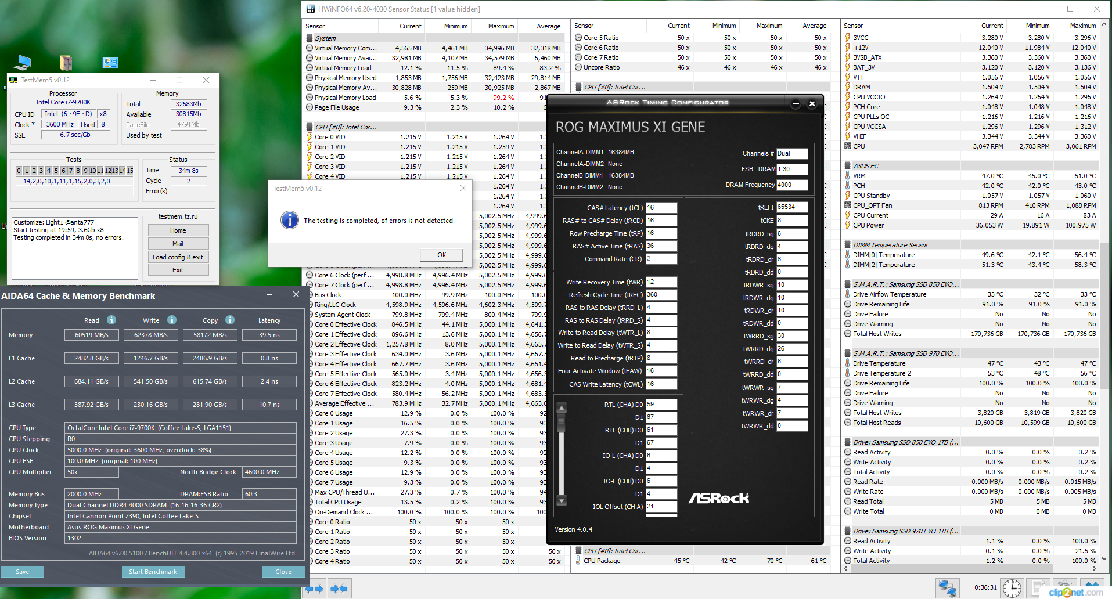1112x599 pixels.
Task: Confirm the testing completed dialog with OK
Action: coord(442,255)
